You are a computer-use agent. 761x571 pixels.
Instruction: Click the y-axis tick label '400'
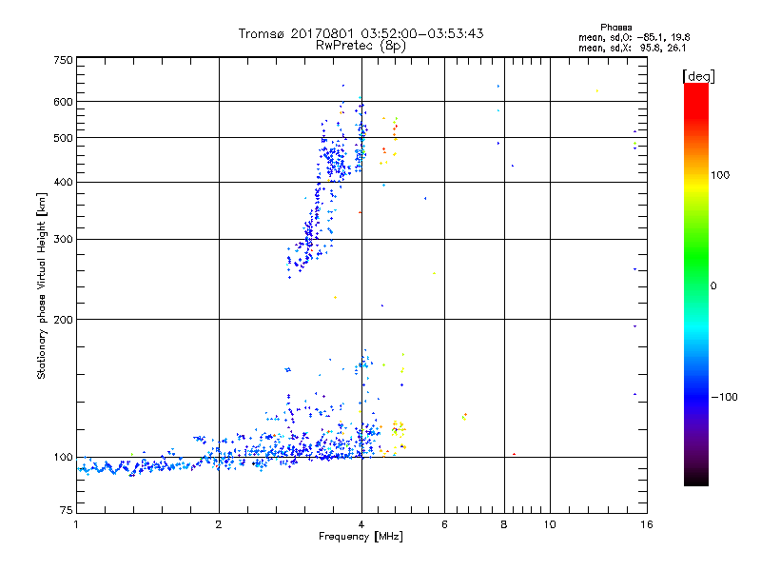(63, 182)
